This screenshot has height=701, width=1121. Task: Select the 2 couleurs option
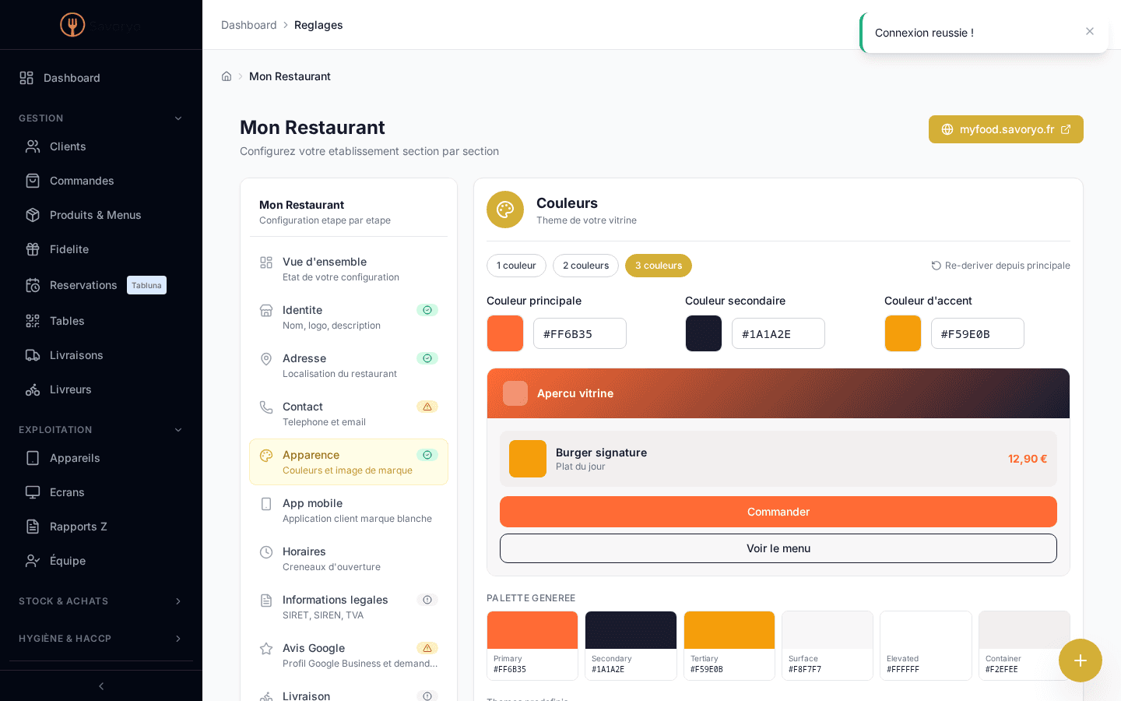point(585,266)
